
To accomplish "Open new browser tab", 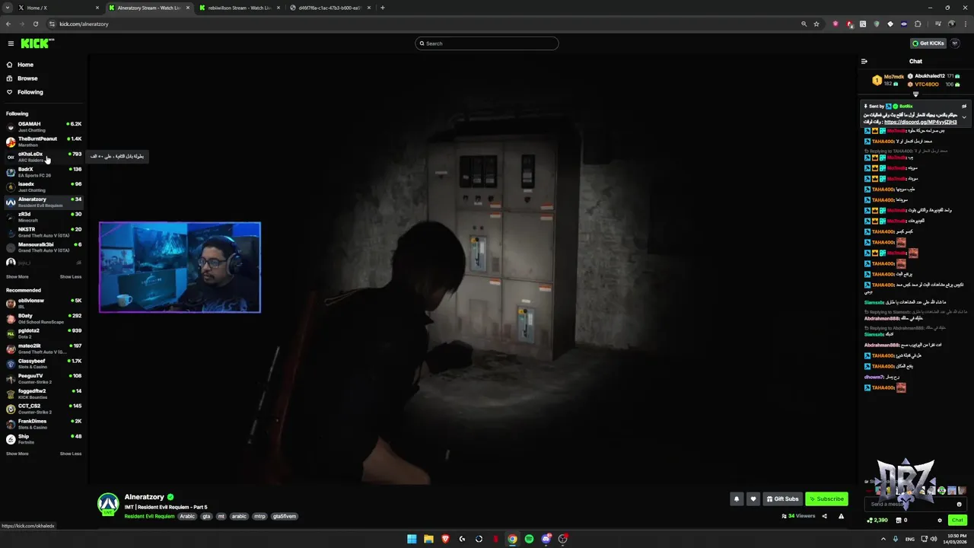I will pyautogui.click(x=382, y=8).
